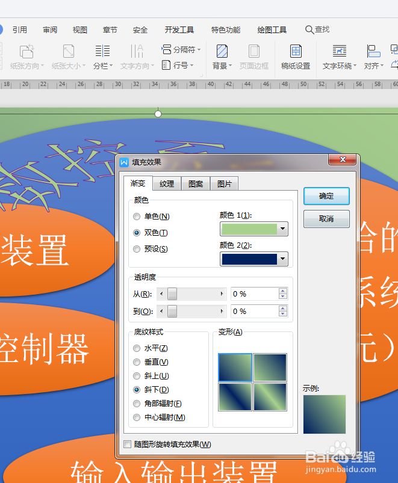The height and width of the screenshot is (483, 398).
Task: Switch to the 渐变 gradient tab
Action: point(138,183)
